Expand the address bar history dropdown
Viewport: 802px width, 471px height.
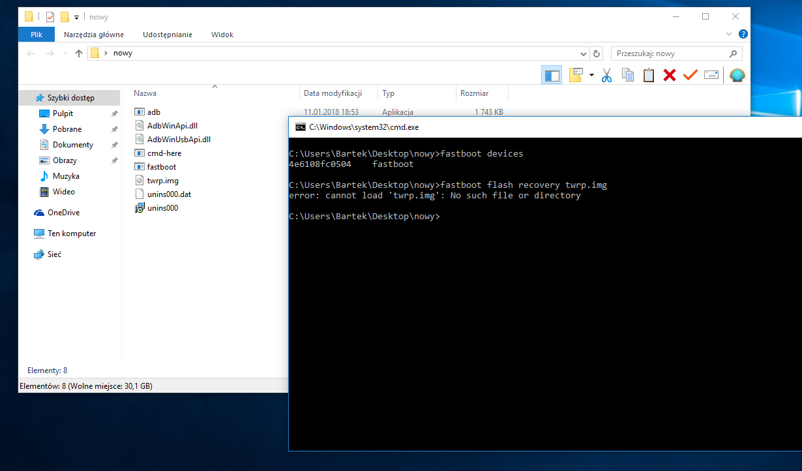[x=584, y=53]
